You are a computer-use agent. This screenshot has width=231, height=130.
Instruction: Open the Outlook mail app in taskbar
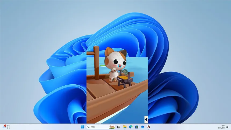(143, 127)
